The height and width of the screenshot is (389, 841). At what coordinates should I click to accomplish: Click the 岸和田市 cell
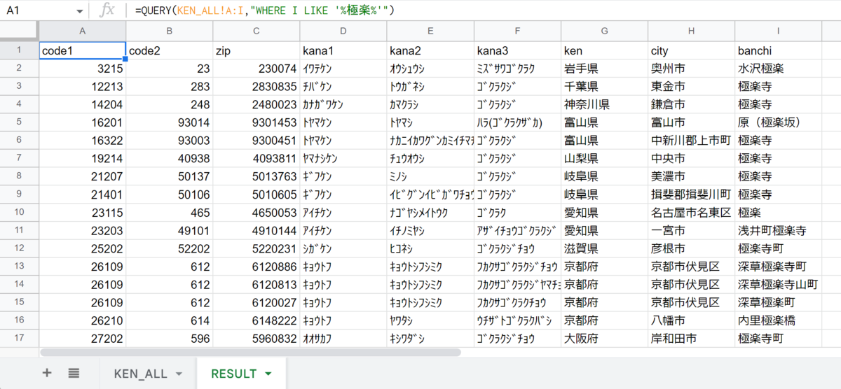click(691, 338)
